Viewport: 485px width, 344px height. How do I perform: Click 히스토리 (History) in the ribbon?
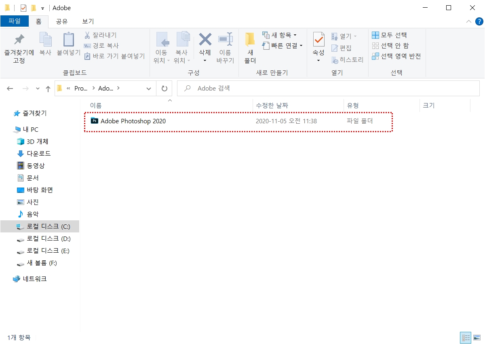click(x=347, y=60)
